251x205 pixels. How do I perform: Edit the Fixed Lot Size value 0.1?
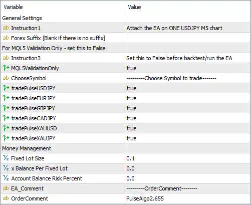tap(187, 158)
